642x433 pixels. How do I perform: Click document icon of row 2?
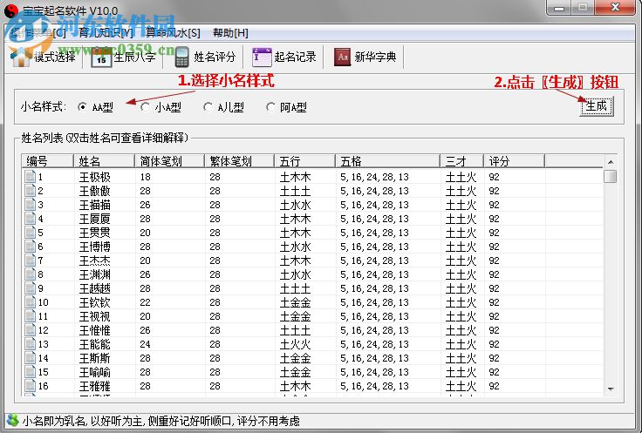(30, 191)
